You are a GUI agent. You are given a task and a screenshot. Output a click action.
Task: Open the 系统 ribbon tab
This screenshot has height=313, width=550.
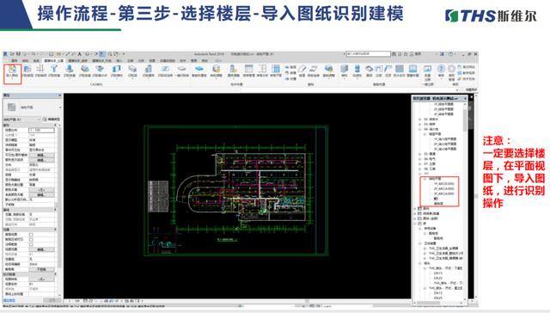click(36, 61)
